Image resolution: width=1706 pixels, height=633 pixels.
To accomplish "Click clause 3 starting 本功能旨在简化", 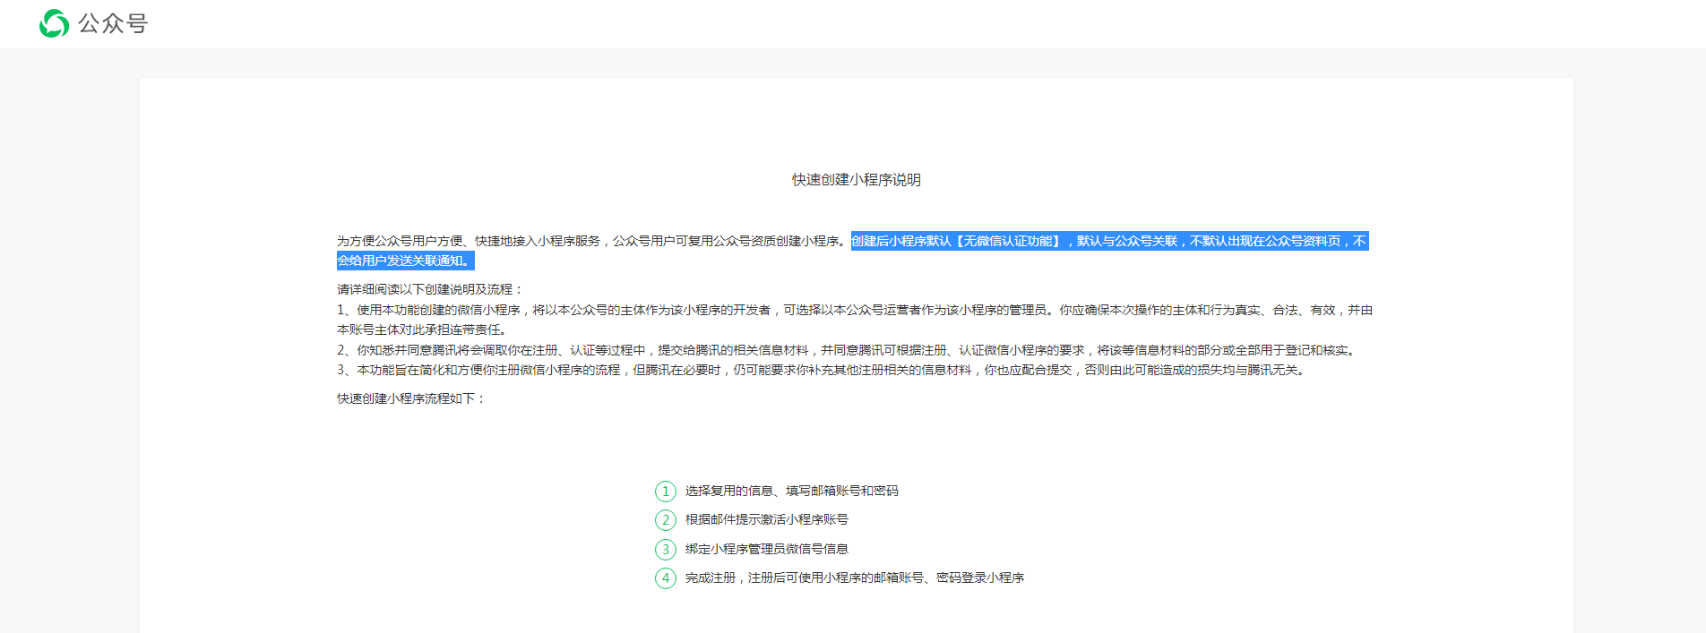I will point(823,370).
